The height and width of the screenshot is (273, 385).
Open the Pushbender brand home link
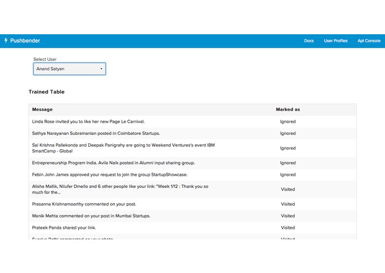click(22, 41)
